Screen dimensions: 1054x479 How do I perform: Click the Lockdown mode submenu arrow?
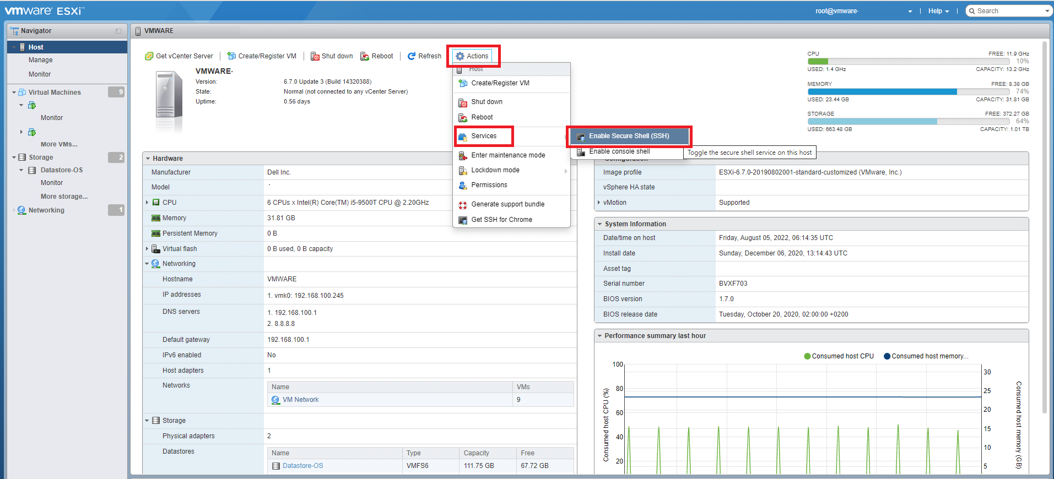pos(566,171)
